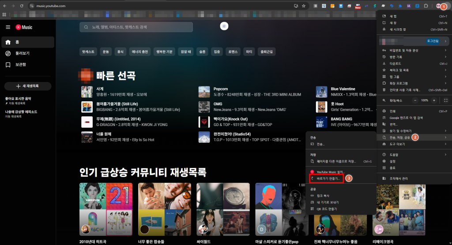452x245 pixels.
Task: Increase zoom with the plus button
Action: [x=434, y=100]
